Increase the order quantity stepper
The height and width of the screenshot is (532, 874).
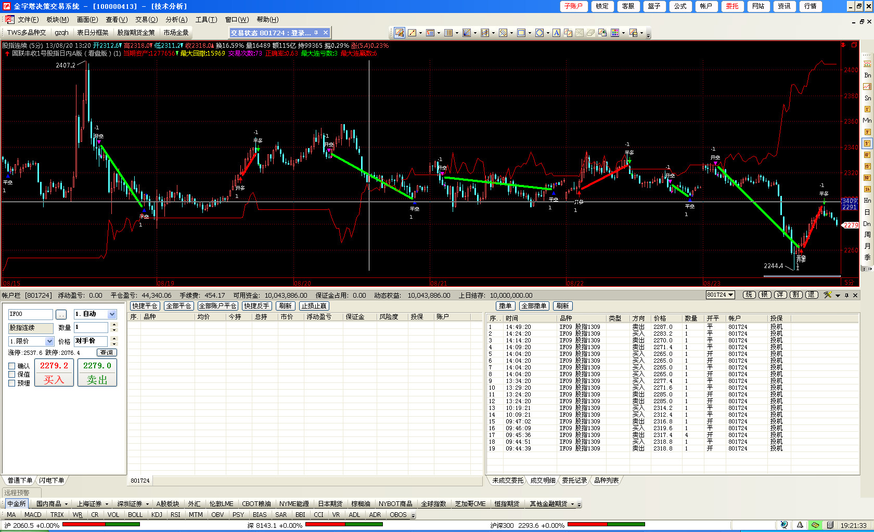coord(114,325)
